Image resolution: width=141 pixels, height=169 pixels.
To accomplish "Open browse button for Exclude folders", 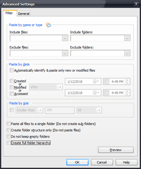I will [x=127, y=53].
